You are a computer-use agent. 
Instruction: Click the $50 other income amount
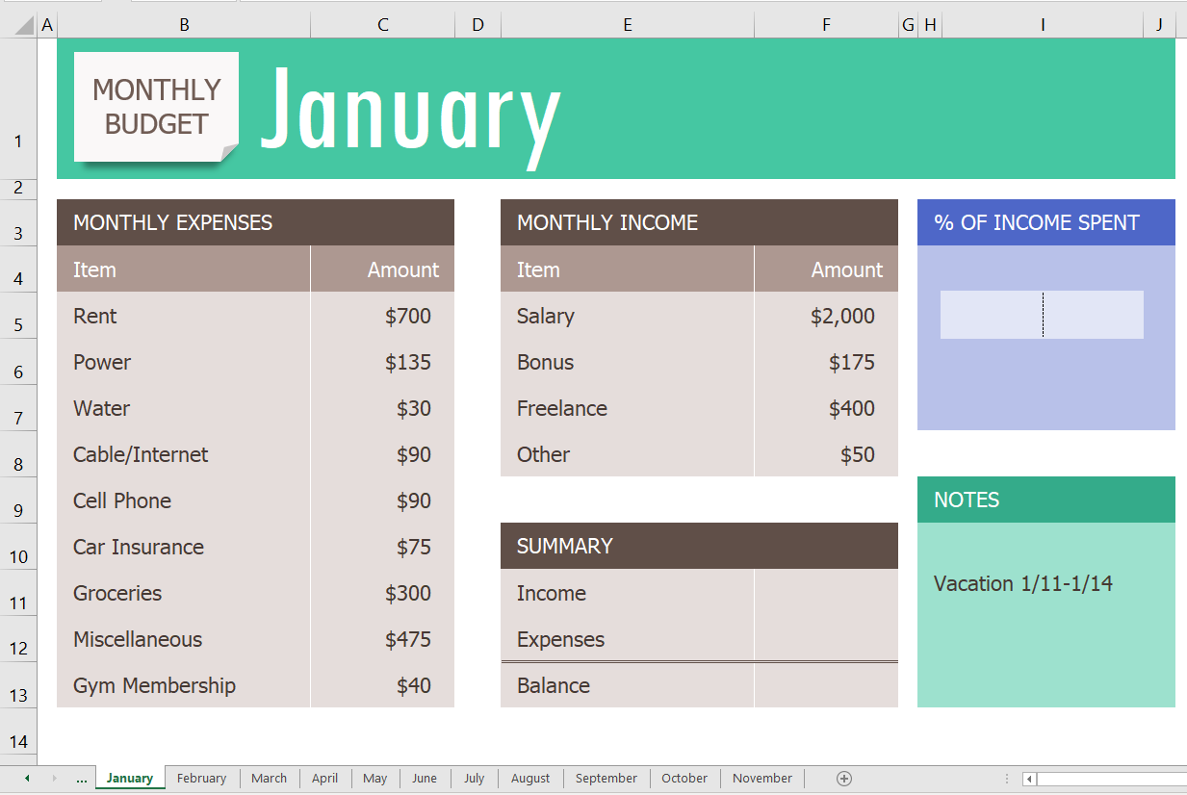click(x=826, y=454)
